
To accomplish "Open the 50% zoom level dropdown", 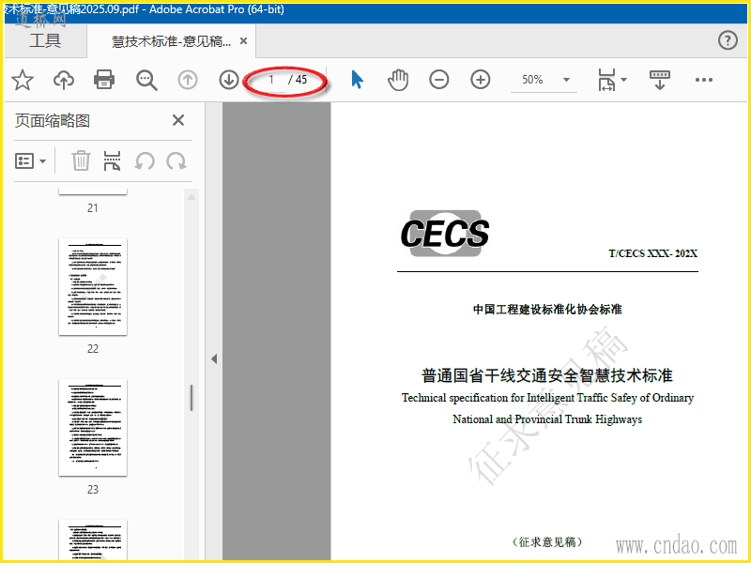I will click(x=566, y=80).
